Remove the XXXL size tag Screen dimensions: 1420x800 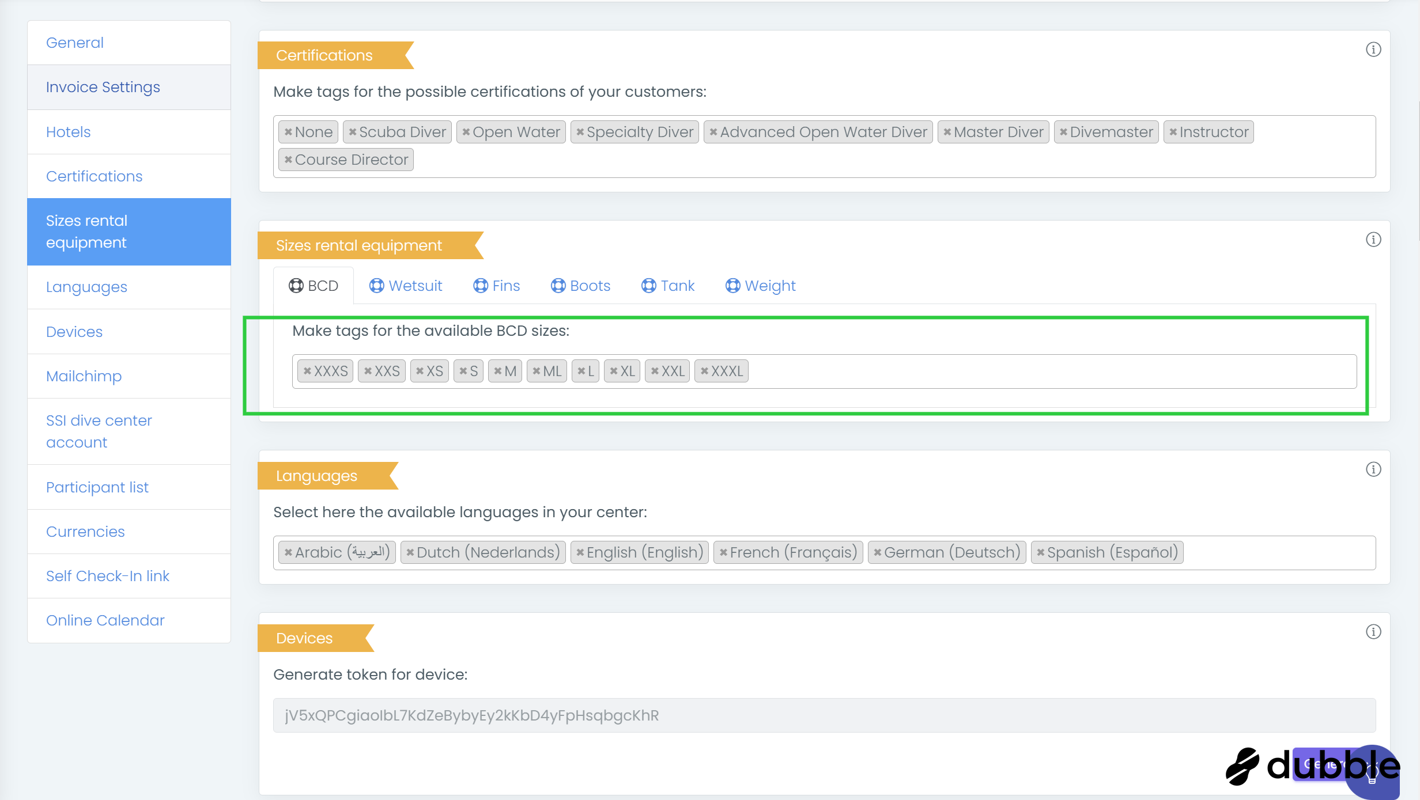coord(704,371)
